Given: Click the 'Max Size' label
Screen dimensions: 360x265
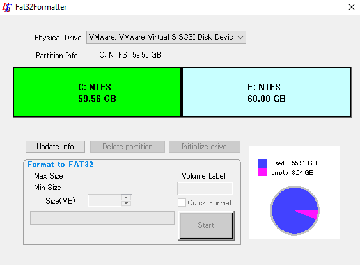Looking at the screenshot, I should (49, 176).
